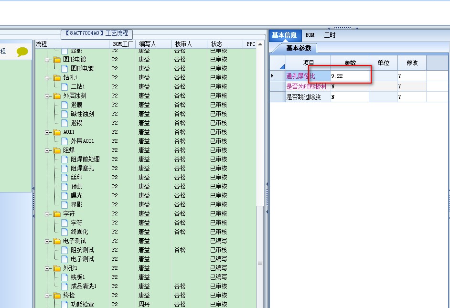Click the 终检 folder icon
Screen dimensions: 450x308
click(x=57, y=296)
